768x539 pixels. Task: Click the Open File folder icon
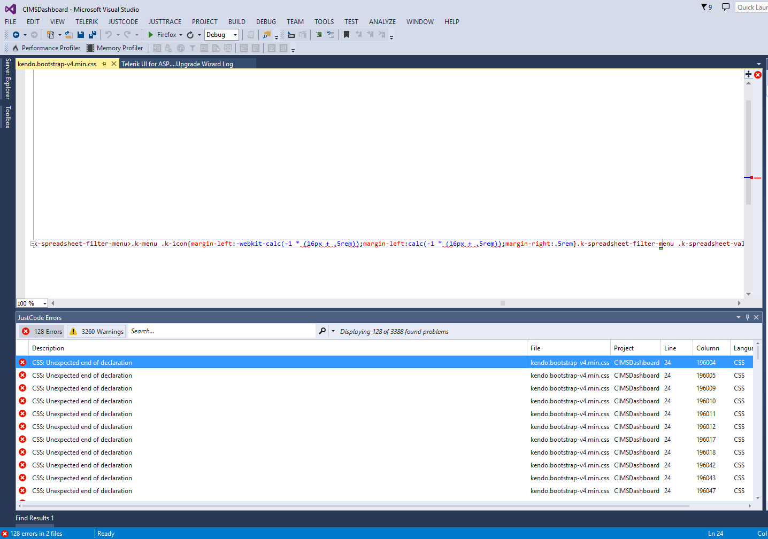tap(68, 35)
